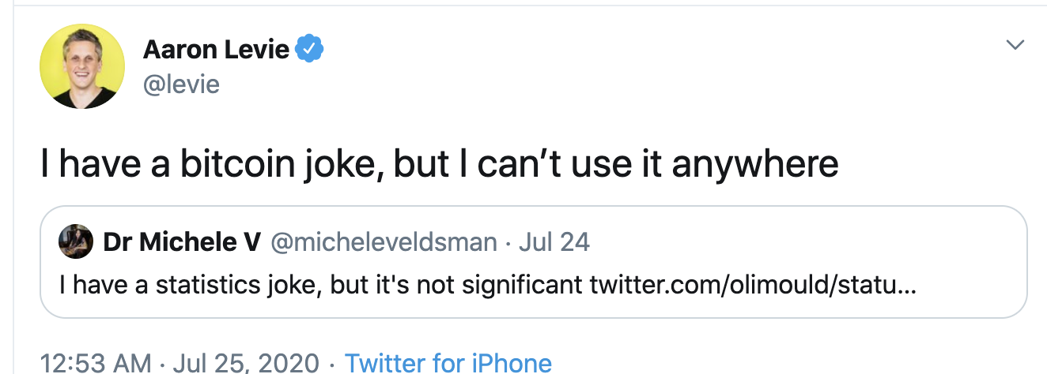Follow the twitter.com/olimould link
The height and width of the screenshot is (374, 1047).
pos(753,284)
